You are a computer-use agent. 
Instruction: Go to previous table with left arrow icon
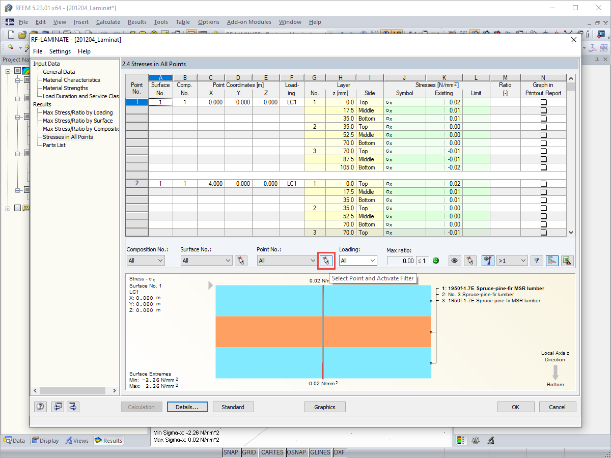[x=58, y=407]
